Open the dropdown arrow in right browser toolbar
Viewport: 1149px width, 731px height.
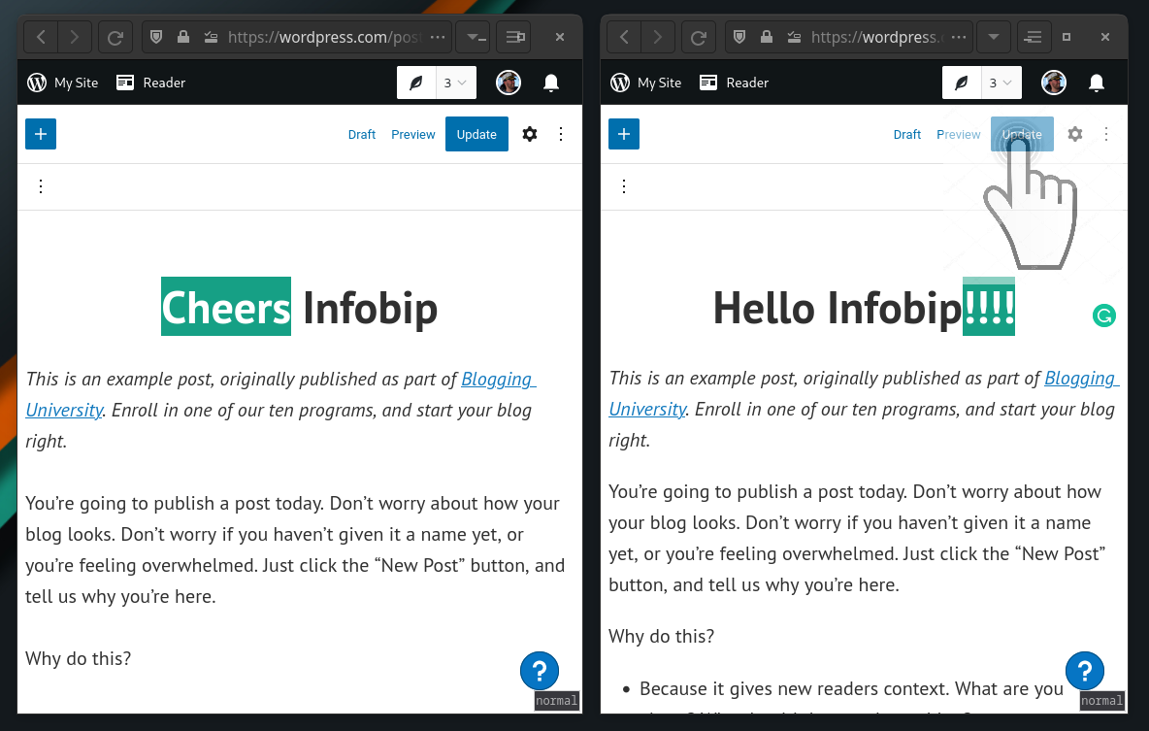click(994, 37)
